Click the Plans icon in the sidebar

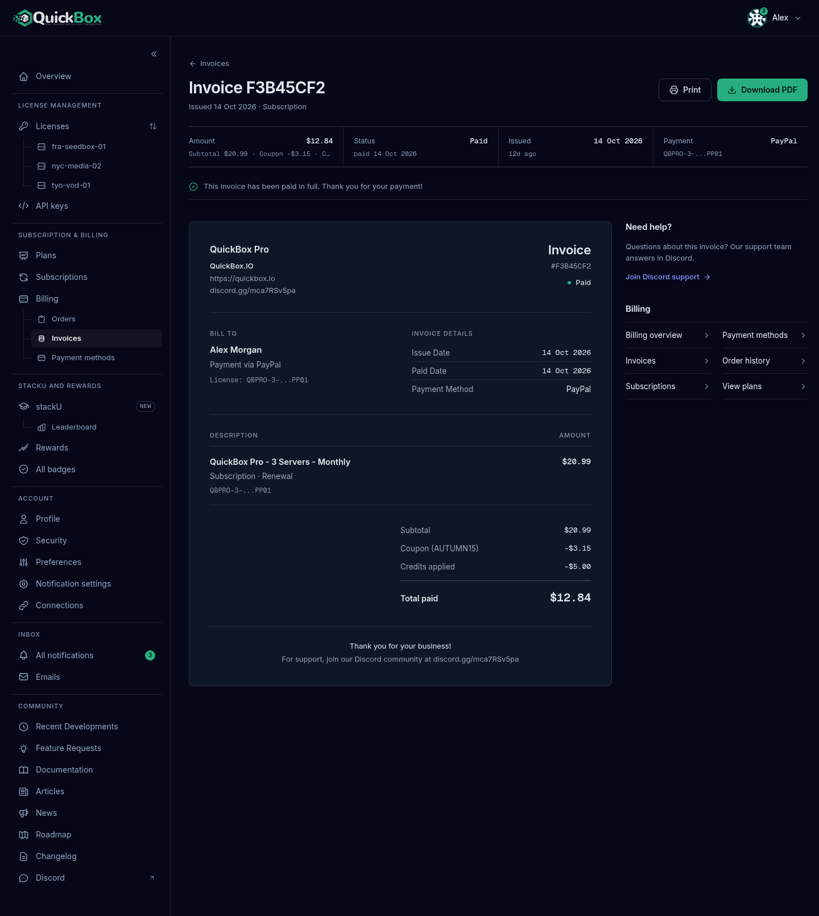pyautogui.click(x=23, y=255)
